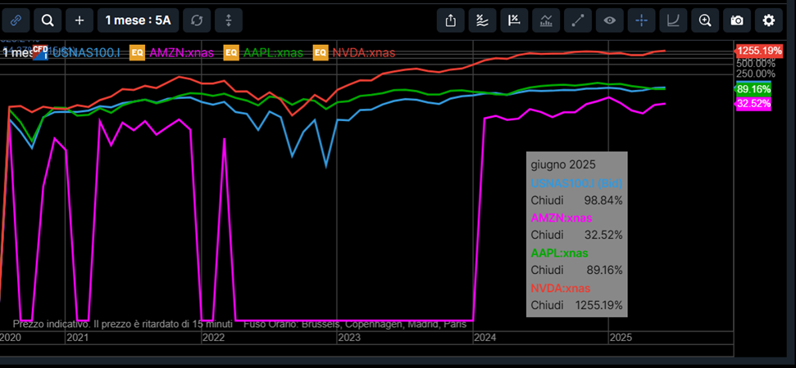Viewport: 796px width, 368px height.
Task: Click the NVDA:xnas legend label
Action: [x=363, y=52]
